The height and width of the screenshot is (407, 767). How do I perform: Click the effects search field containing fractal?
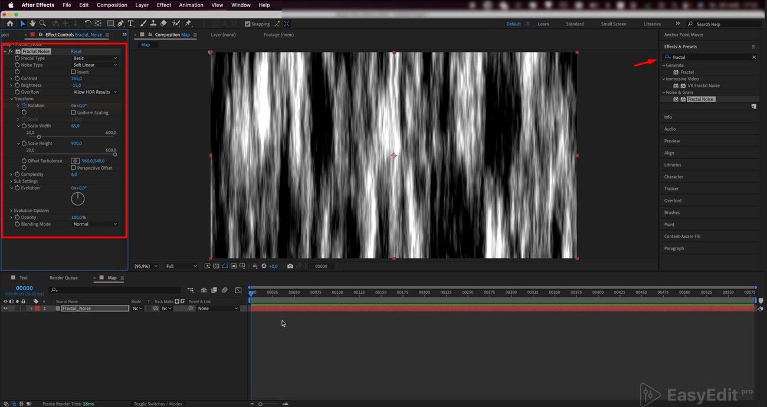[x=710, y=57]
